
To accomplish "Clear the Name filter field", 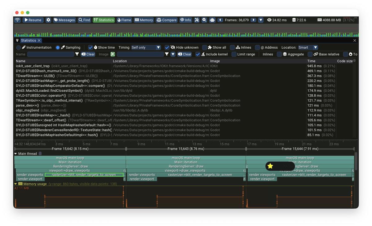I will coord(88,54).
